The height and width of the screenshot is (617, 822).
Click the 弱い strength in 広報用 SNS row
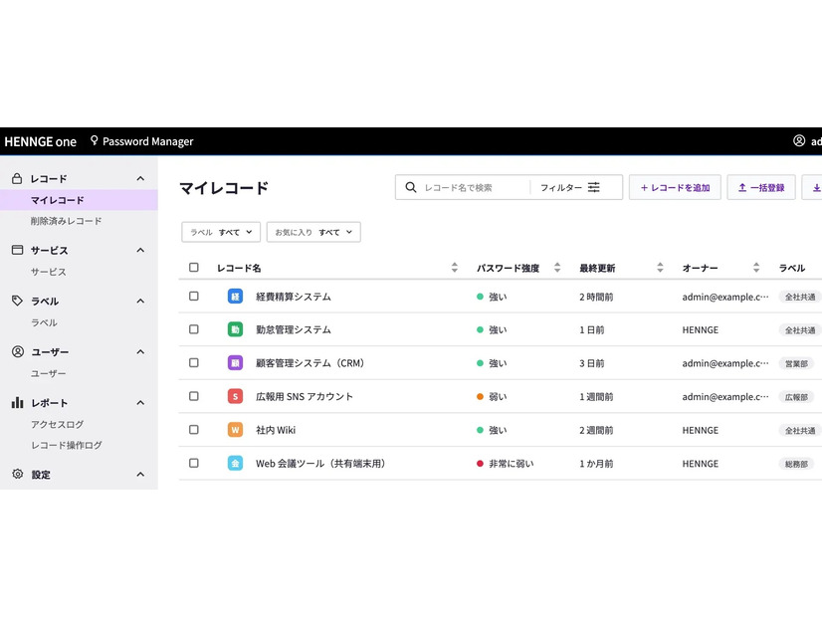pyautogui.click(x=498, y=397)
